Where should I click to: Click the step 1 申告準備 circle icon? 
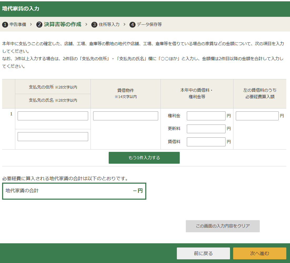5,25
